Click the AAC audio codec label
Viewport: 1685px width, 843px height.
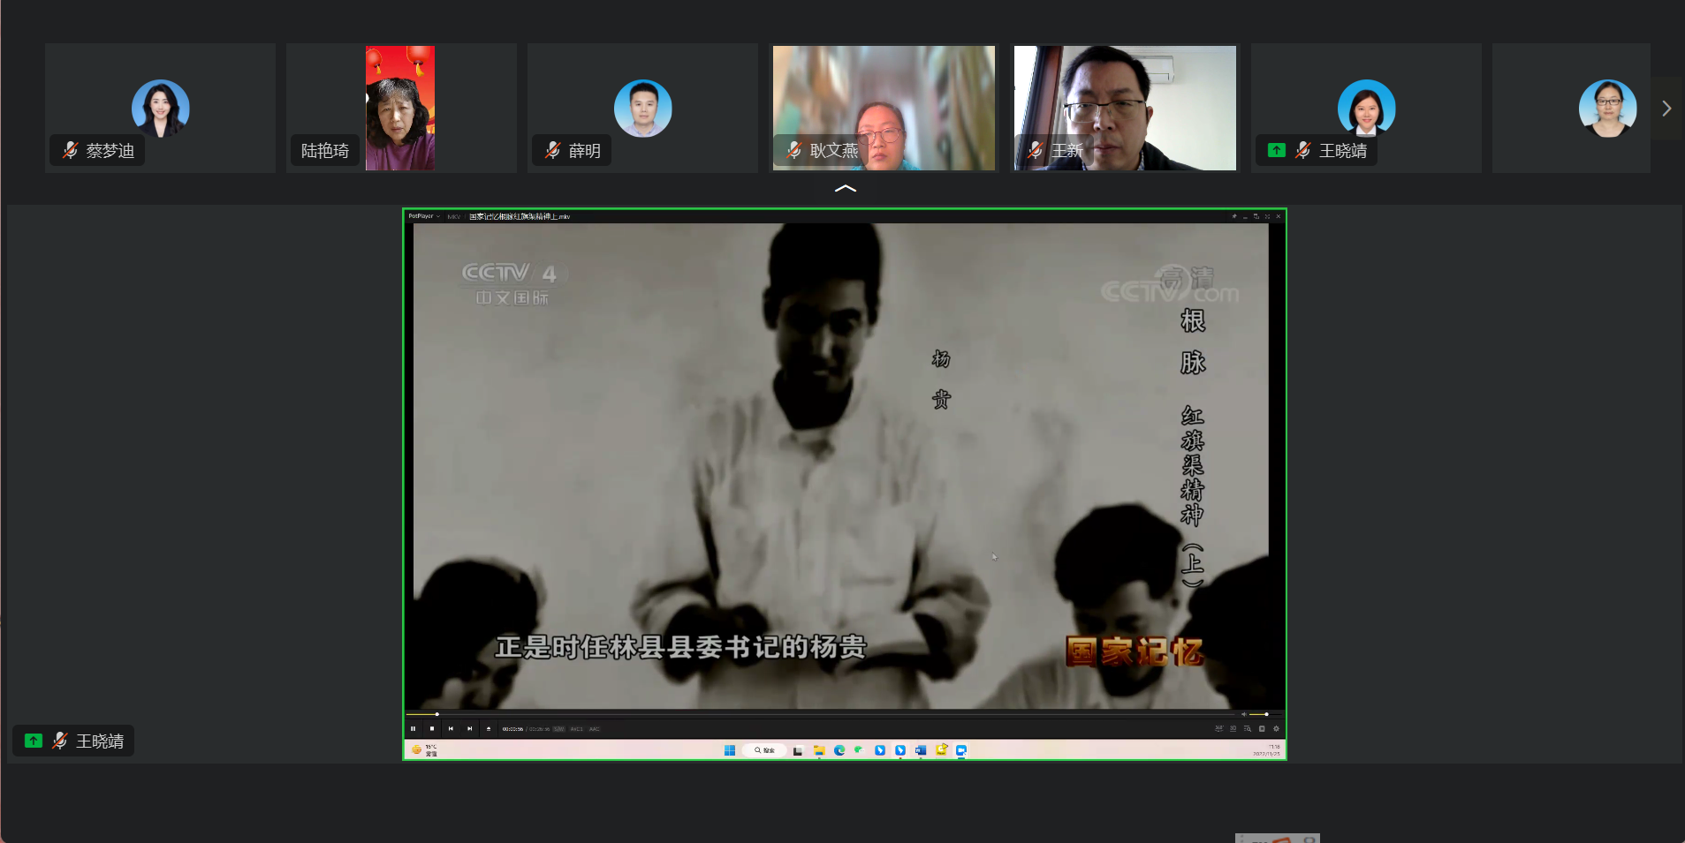(594, 729)
